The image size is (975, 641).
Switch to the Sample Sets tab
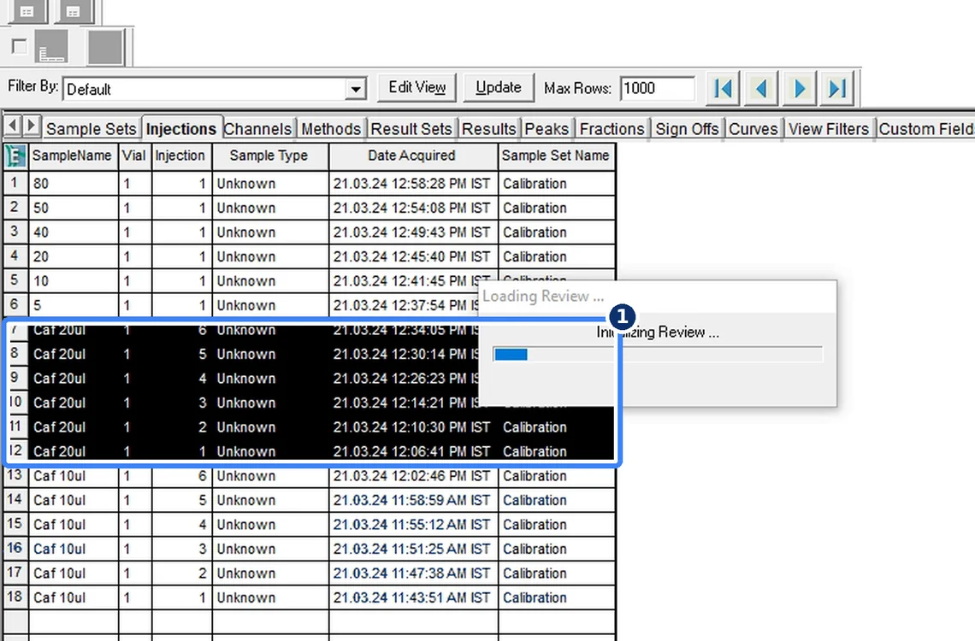click(x=91, y=128)
